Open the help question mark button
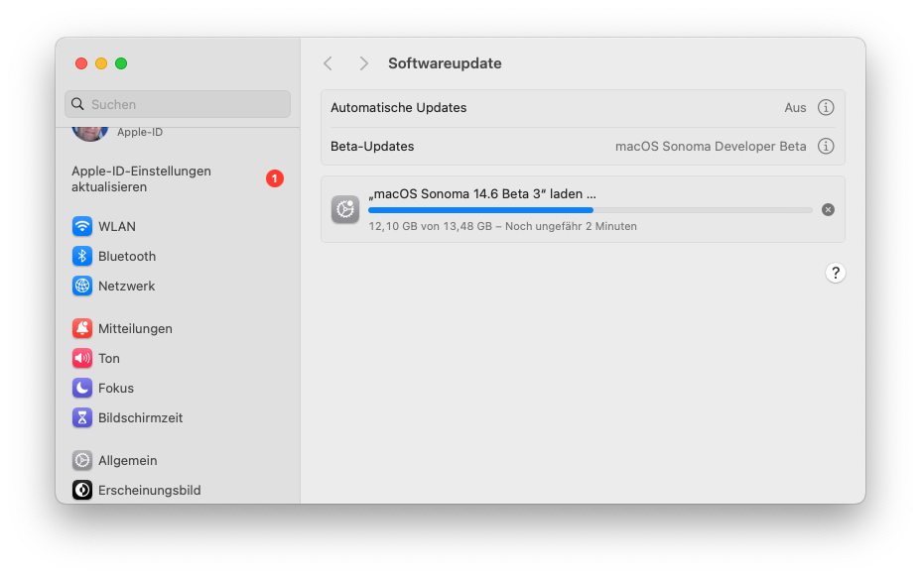921x577 pixels. pos(836,273)
